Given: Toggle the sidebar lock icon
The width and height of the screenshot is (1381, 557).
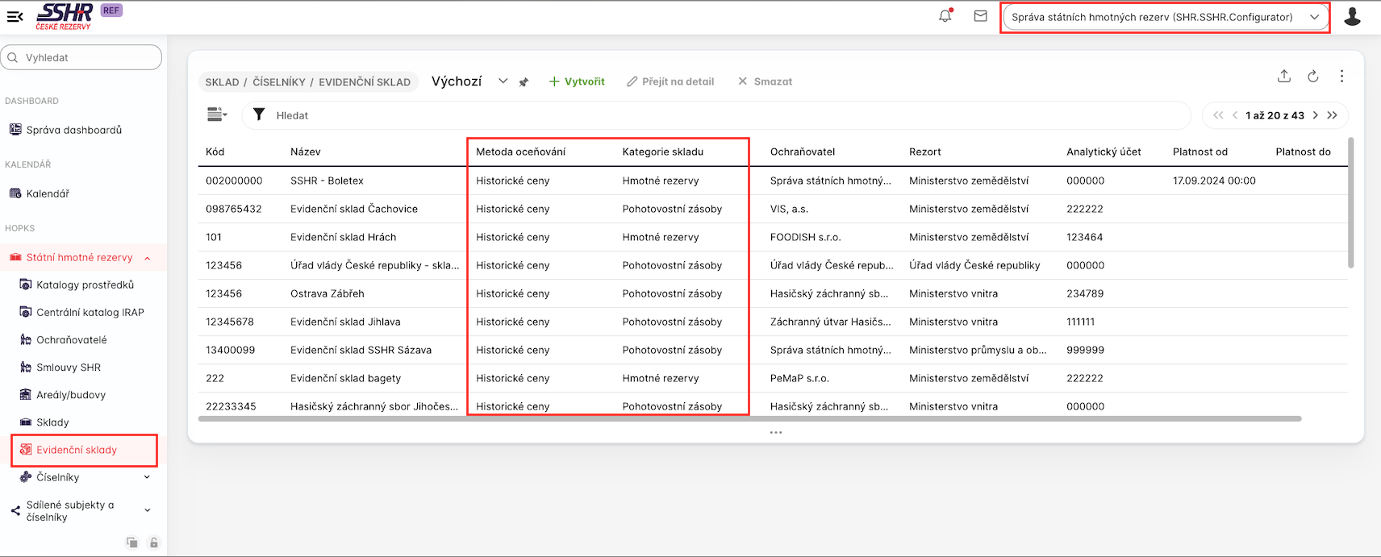Looking at the screenshot, I should click(153, 542).
